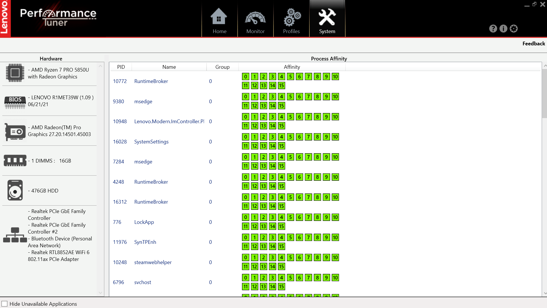Click the Process Affinity scrollbar thumb
This screenshot has width=547, height=308.
tap(545, 94)
